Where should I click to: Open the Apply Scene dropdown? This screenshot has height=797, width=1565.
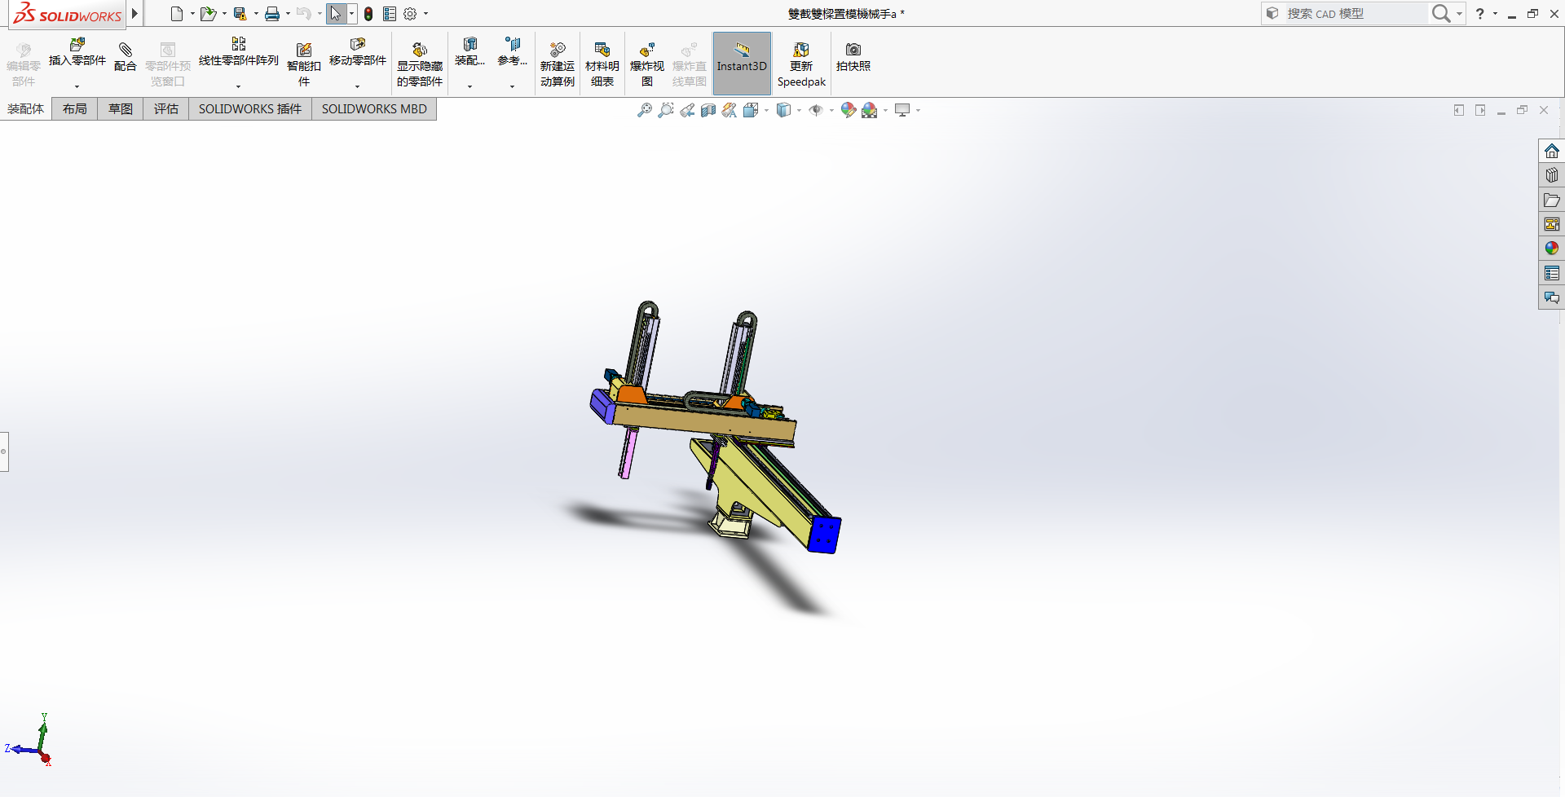[885, 110]
